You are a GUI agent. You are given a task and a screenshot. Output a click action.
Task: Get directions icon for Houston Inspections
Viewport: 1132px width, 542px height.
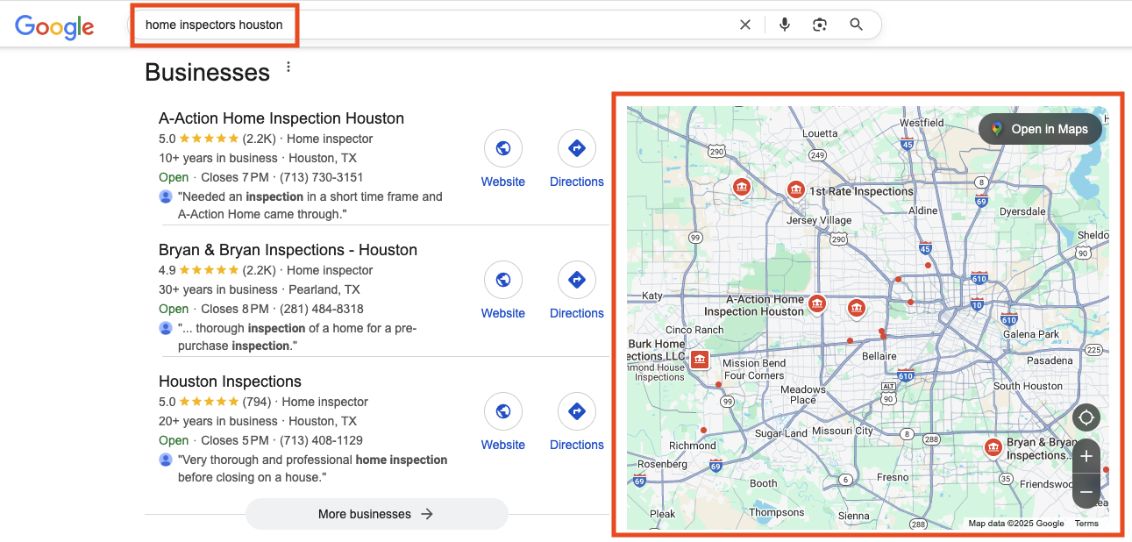(577, 412)
